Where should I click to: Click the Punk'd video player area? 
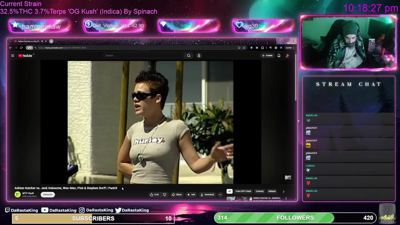click(x=151, y=122)
